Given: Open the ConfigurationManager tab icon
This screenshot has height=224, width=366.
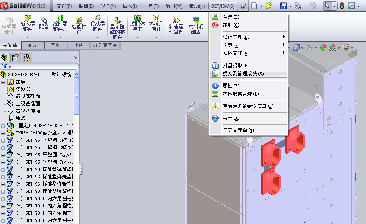Looking at the screenshot, I should [x=26, y=58].
